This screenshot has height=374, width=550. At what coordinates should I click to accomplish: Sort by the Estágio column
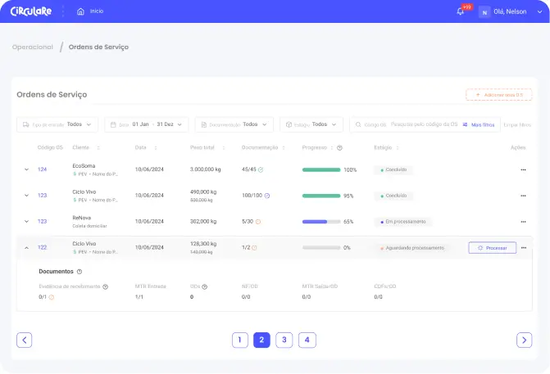click(x=398, y=148)
